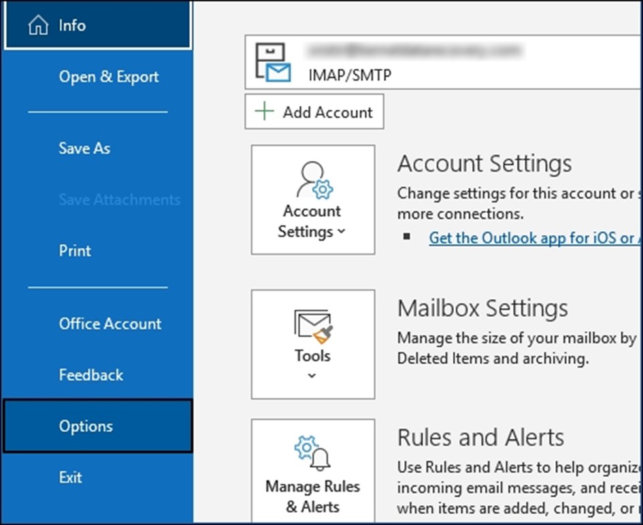Click the Account Settings heading text

[484, 163]
